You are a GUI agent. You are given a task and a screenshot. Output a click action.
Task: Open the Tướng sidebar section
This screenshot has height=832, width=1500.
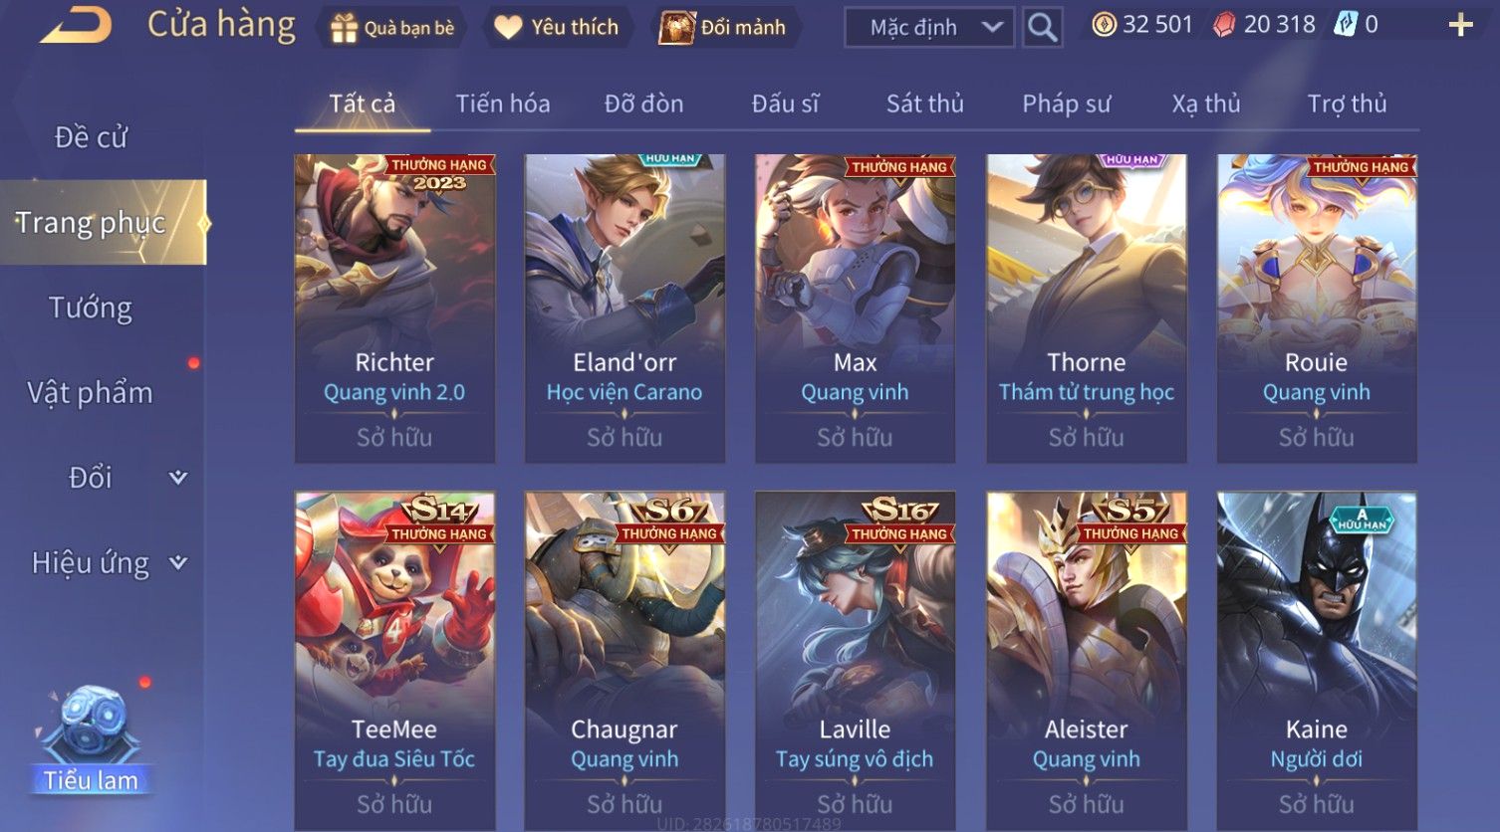(x=91, y=308)
